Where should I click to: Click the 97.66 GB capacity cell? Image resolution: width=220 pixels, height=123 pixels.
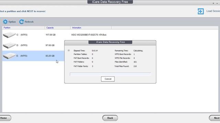pos(50,45)
